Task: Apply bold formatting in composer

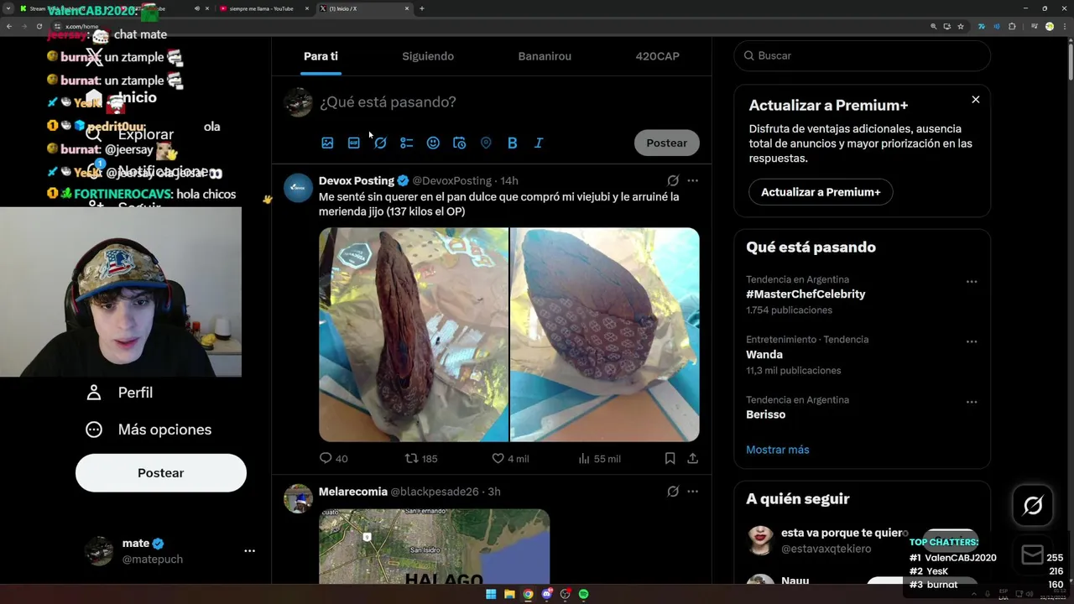Action: pos(512,143)
